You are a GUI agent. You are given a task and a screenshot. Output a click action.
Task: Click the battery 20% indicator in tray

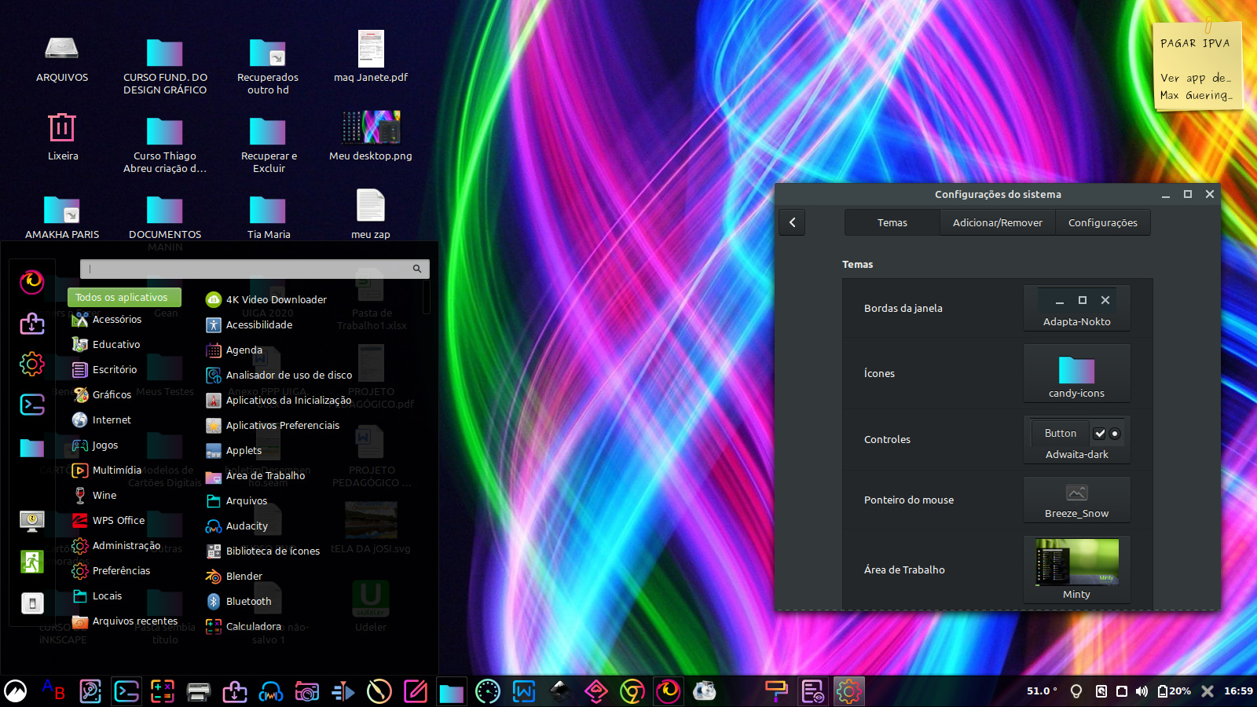pos(1175,691)
